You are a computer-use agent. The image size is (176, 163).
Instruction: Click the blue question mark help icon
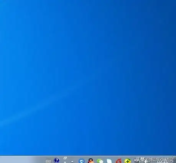pos(57,160)
